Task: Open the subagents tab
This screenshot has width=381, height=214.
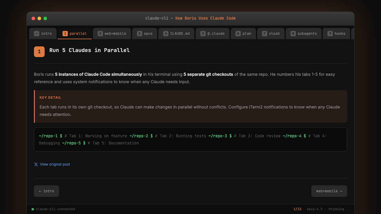Action: pos(304,34)
